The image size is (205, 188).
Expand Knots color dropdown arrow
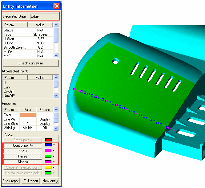[54, 151]
